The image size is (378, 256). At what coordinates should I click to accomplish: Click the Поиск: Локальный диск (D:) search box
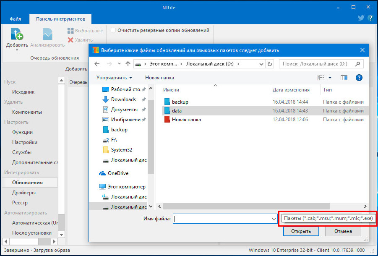coord(321,64)
